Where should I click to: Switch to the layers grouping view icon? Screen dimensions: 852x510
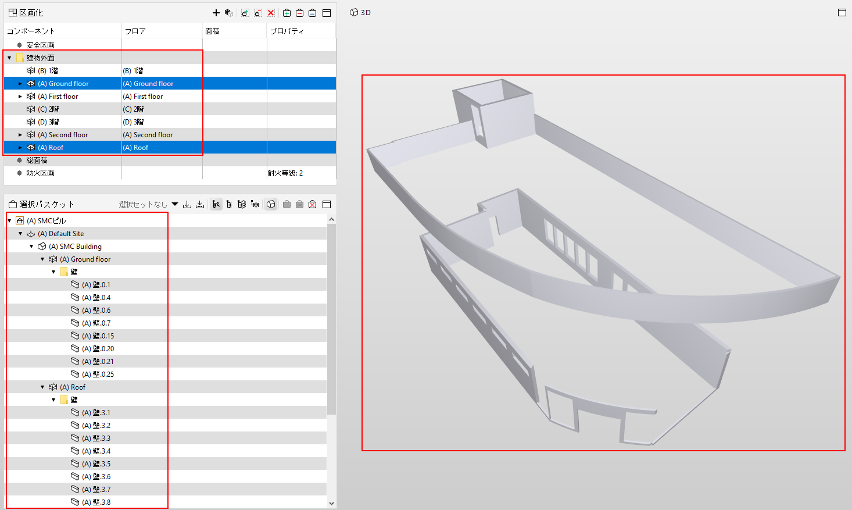[x=242, y=204]
